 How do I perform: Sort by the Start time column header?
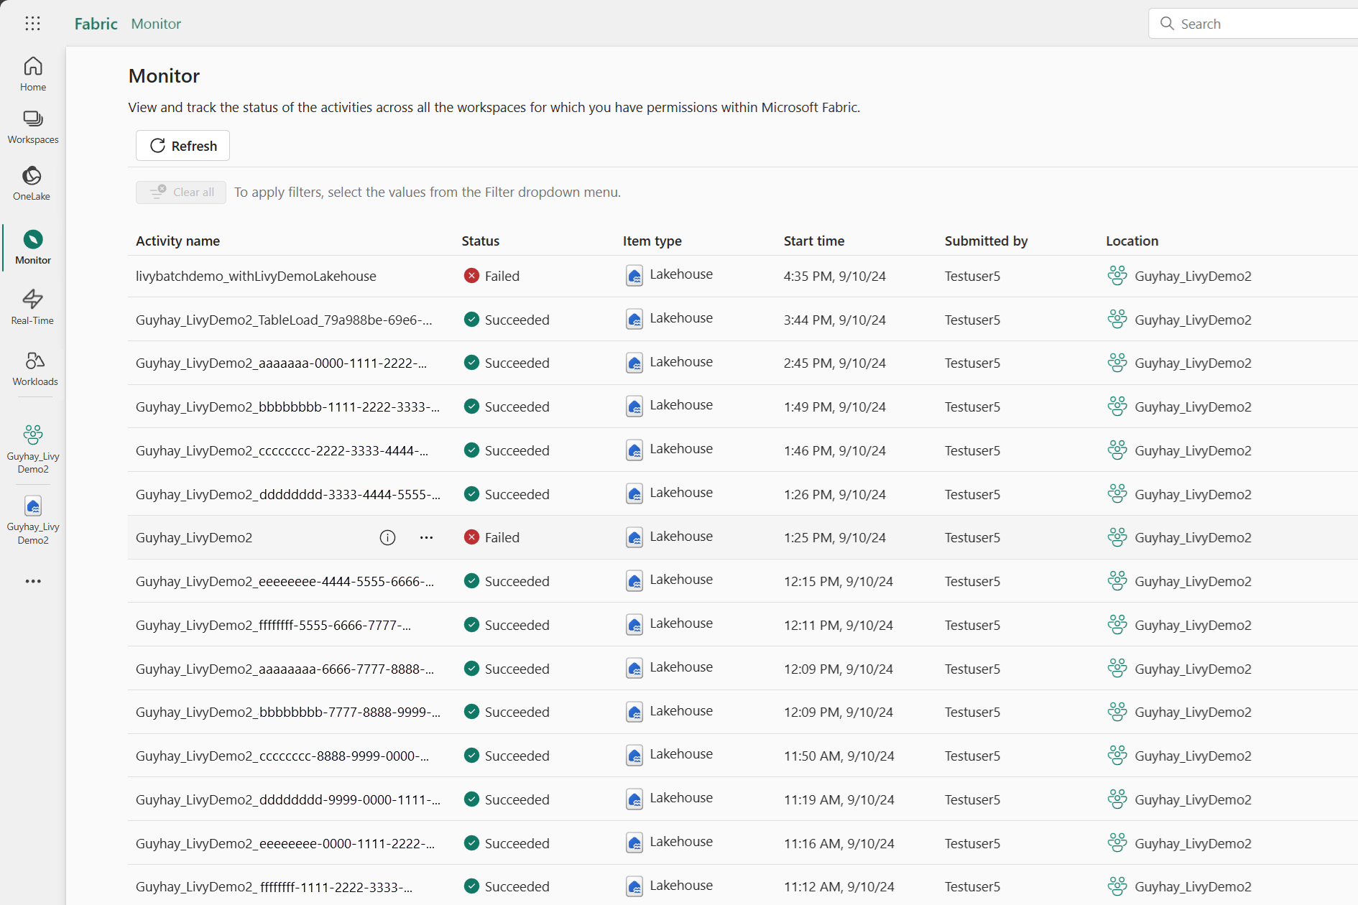[x=813, y=241]
